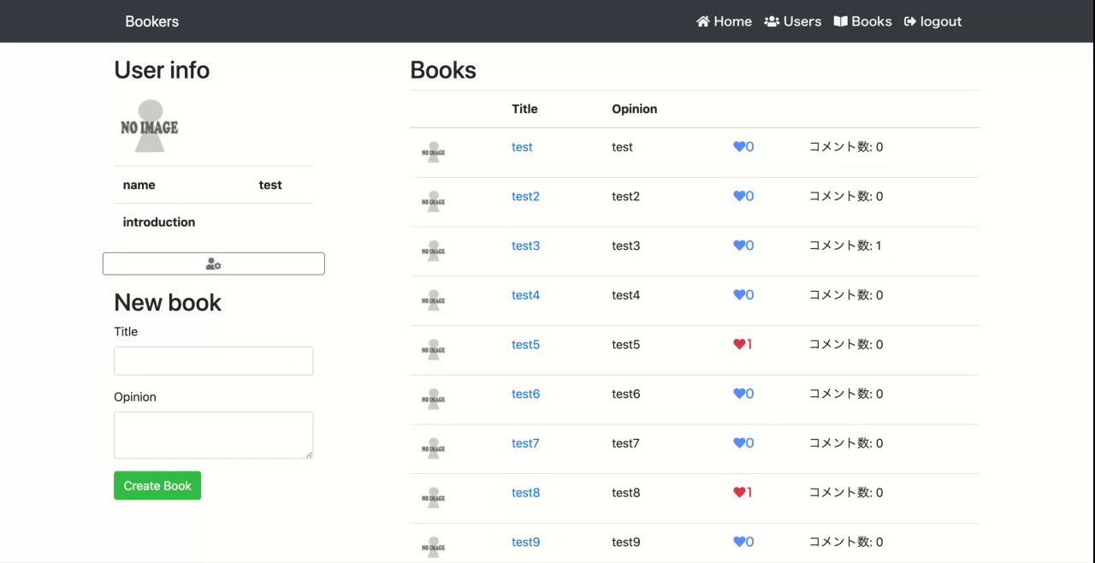Focus the Title input field
The width and height of the screenshot is (1095, 563).
point(214,361)
